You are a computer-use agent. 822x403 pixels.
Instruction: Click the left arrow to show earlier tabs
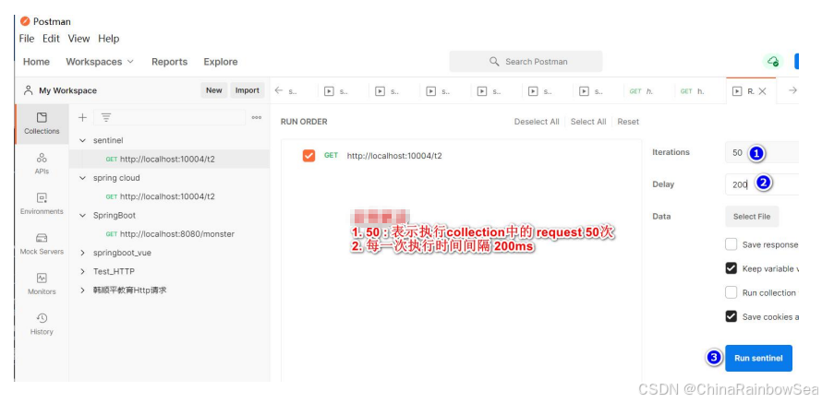point(279,90)
